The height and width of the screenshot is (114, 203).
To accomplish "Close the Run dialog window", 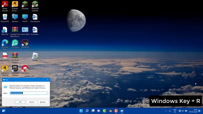I will [48, 80].
